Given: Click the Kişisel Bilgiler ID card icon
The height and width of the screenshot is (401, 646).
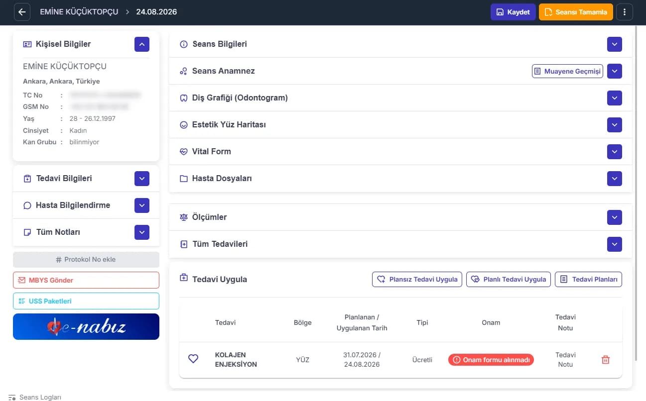Looking at the screenshot, I should pyautogui.click(x=27, y=44).
